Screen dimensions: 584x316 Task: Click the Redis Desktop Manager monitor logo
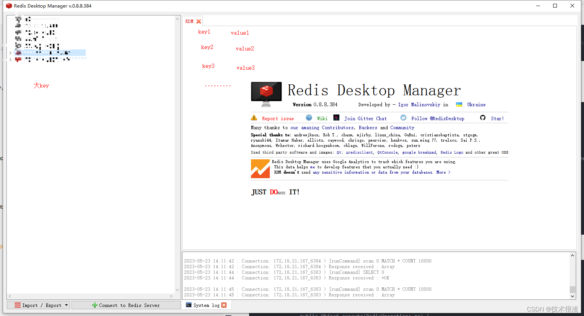pyautogui.click(x=266, y=94)
